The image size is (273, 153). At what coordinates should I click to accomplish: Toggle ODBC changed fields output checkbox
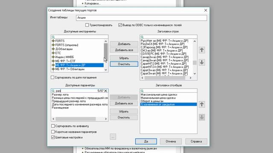[120, 25]
